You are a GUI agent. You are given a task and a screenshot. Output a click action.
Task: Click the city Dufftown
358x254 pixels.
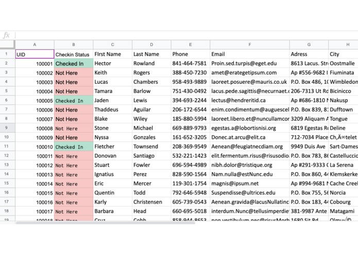click(x=342, y=110)
